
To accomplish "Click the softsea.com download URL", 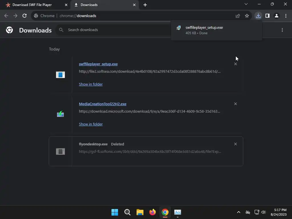I will point(150,71).
